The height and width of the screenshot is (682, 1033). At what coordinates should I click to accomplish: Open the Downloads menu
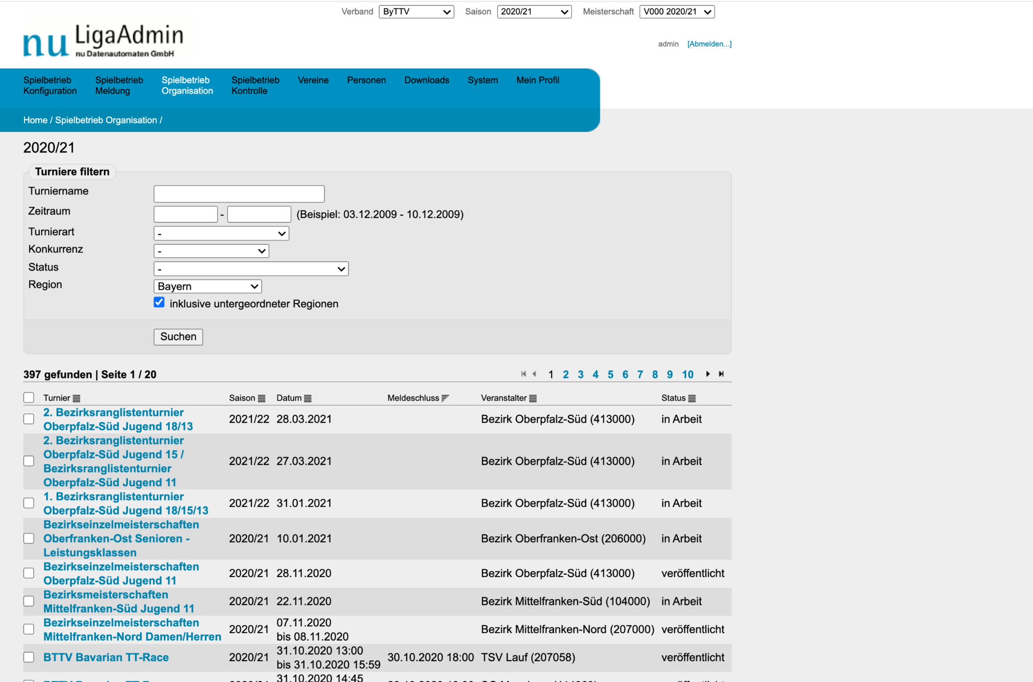[427, 80]
